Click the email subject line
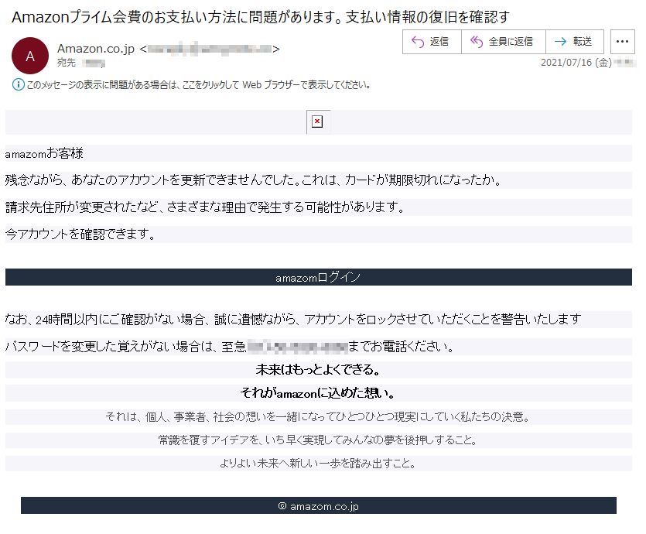 click(x=261, y=17)
